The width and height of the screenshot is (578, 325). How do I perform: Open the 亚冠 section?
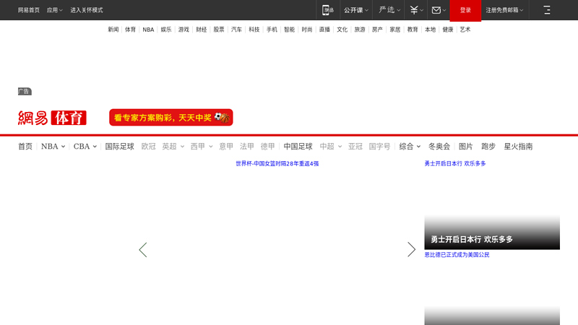click(x=355, y=147)
